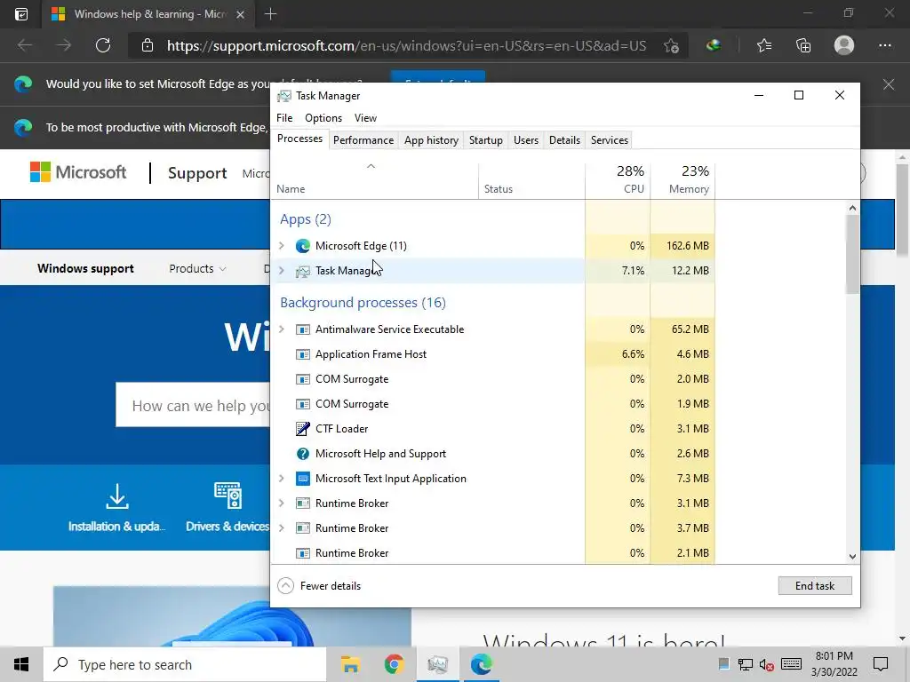
Task: Open the File menu in Task Manager
Action: tap(284, 118)
